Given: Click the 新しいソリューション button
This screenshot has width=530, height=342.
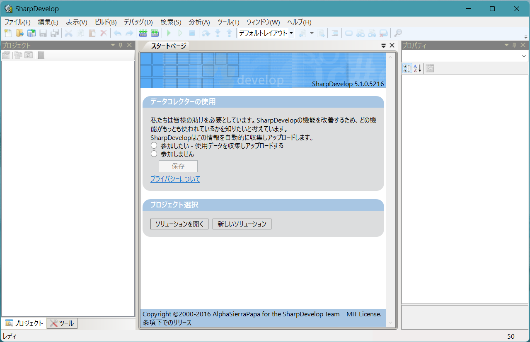Looking at the screenshot, I should (242, 224).
